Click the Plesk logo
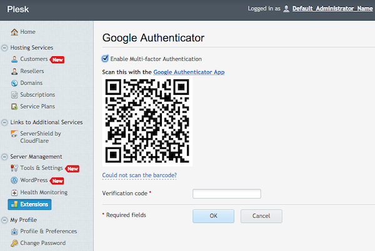 click(x=18, y=9)
